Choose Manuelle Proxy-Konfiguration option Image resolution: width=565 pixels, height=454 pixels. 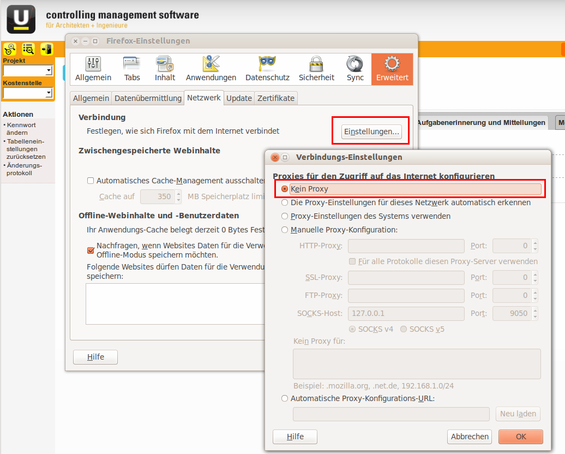tap(285, 229)
